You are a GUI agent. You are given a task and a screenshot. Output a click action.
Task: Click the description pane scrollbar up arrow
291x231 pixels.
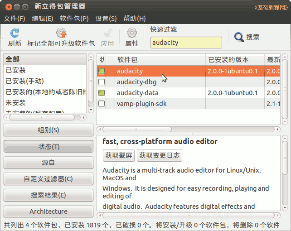point(285,138)
